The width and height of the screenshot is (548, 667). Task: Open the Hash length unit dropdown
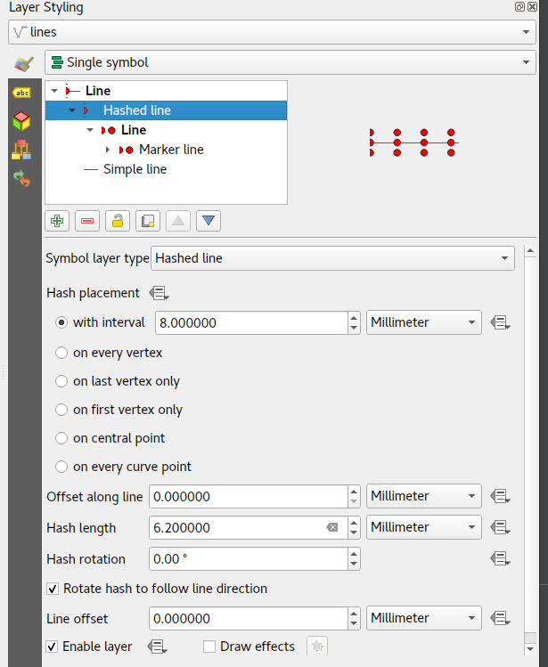coord(423,527)
